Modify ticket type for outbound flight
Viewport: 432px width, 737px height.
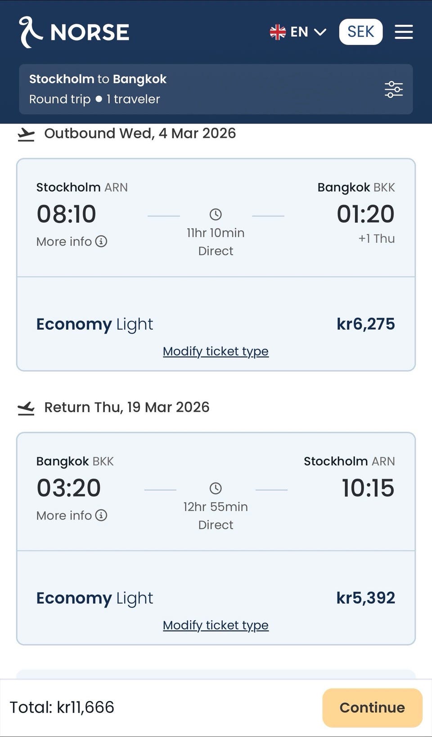point(216,351)
